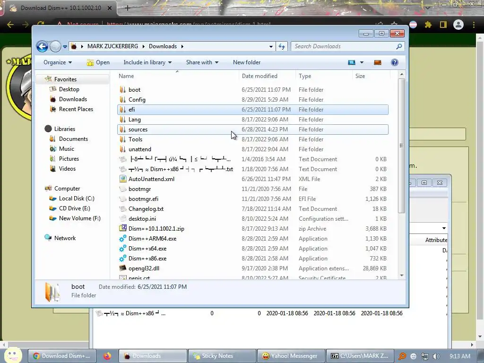Select the AutoUnattend.xml file icon
Image resolution: width=484 pixels, height=363 pixels.
[123, 179]
